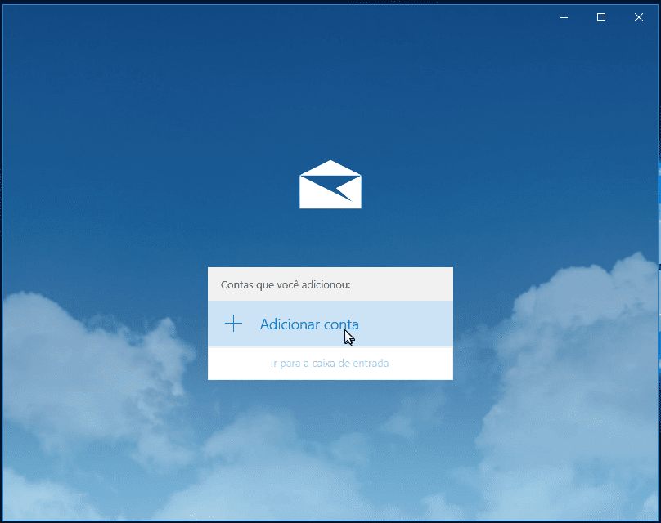Click the plus icon beside Adicionar conta
The width and height of the screenshot is (661, 523).
pyautogui.click(x=233, y=324)
